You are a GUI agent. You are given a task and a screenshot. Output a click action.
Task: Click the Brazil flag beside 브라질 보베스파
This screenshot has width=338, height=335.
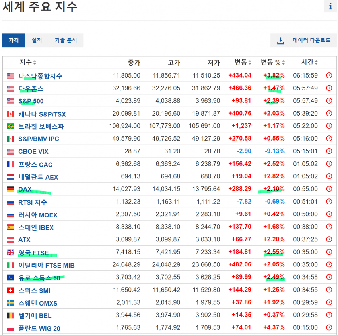tap(10, 126)
